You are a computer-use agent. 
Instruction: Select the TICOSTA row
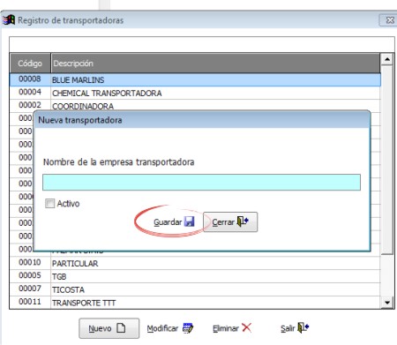[x=195, y=289]
